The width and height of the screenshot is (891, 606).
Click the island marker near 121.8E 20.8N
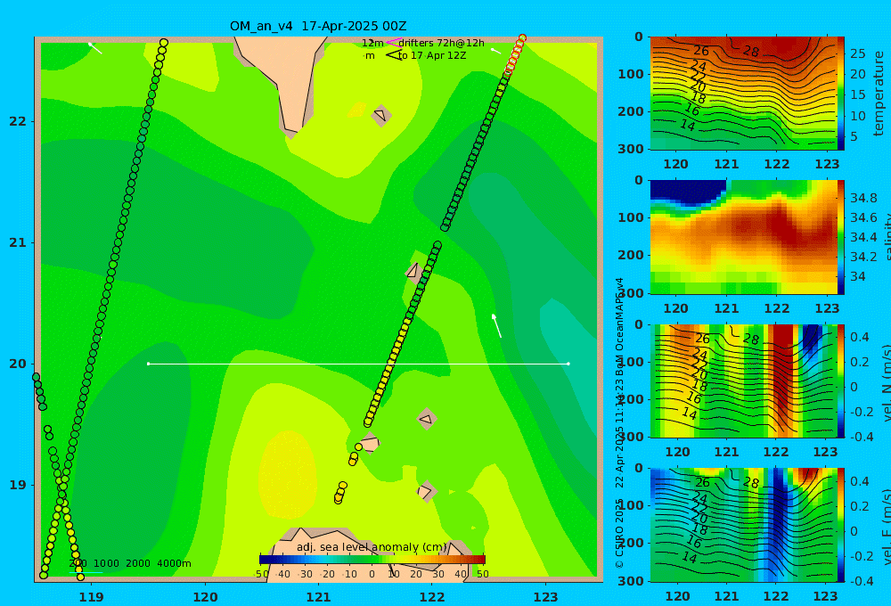coord(413,271)
